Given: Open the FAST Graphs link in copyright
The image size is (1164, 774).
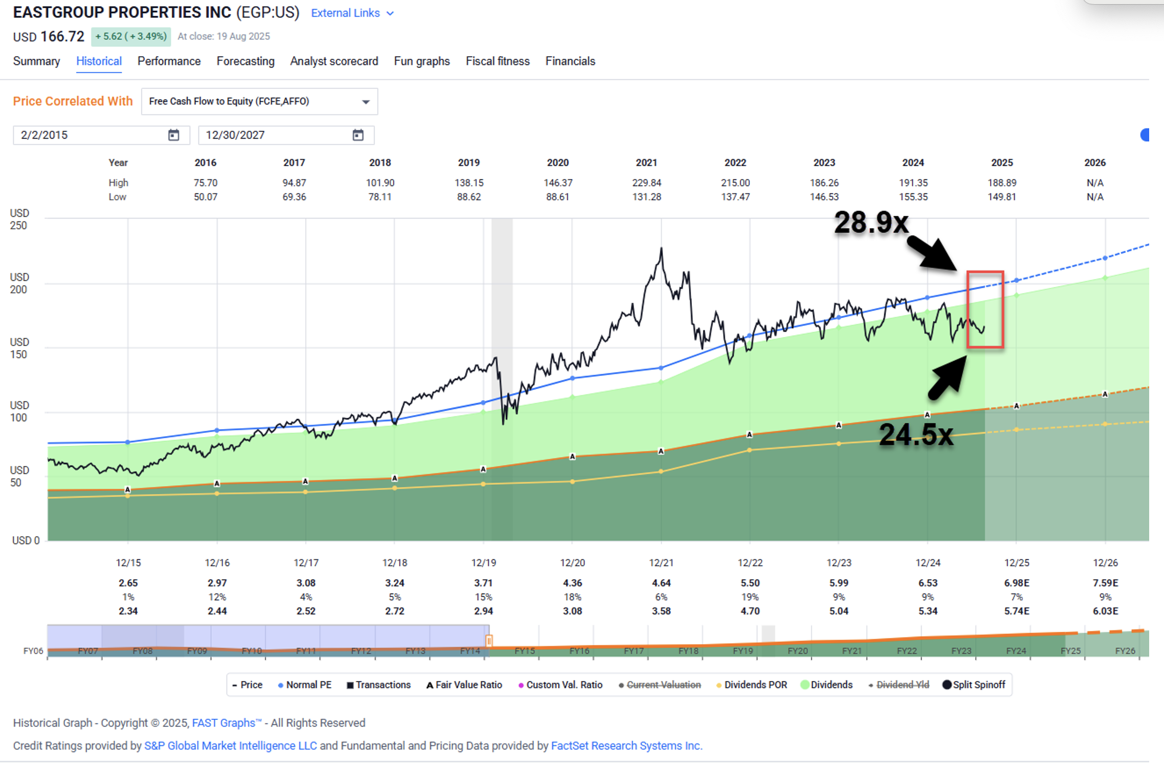Looking at the screenshot, I should click(227, 723).
